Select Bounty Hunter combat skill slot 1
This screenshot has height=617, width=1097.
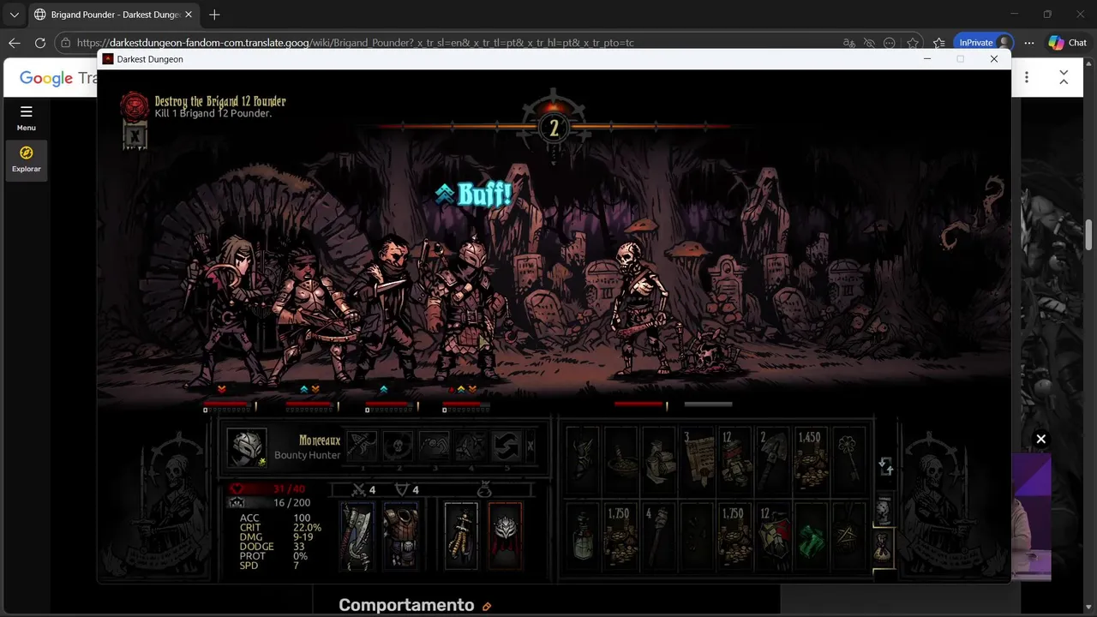(x=363, y=446)
